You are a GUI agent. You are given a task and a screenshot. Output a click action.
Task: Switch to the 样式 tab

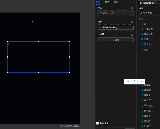(x=107, y=2)
